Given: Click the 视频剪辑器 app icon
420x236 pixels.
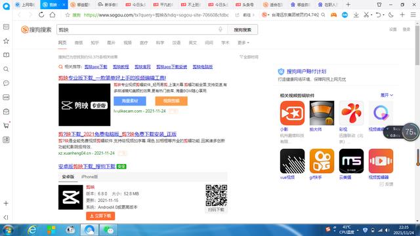Looking at the screenshot, I should (381, 161).
